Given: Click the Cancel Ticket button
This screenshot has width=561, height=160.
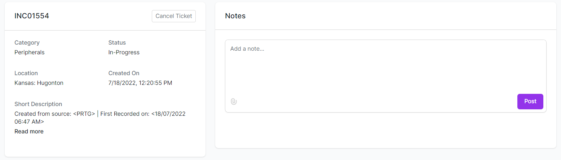Looking at the screenshot, I should (x=174, y=16).
